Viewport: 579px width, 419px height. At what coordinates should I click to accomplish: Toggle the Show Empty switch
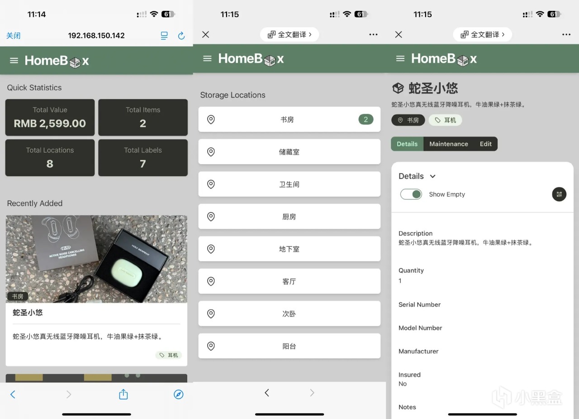(411, 194)
